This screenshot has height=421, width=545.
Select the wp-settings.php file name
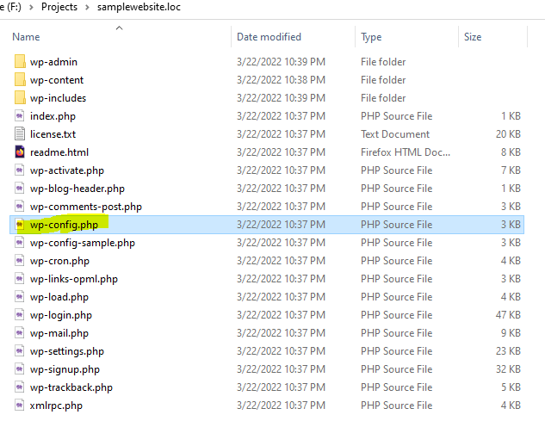coord(67,351)
